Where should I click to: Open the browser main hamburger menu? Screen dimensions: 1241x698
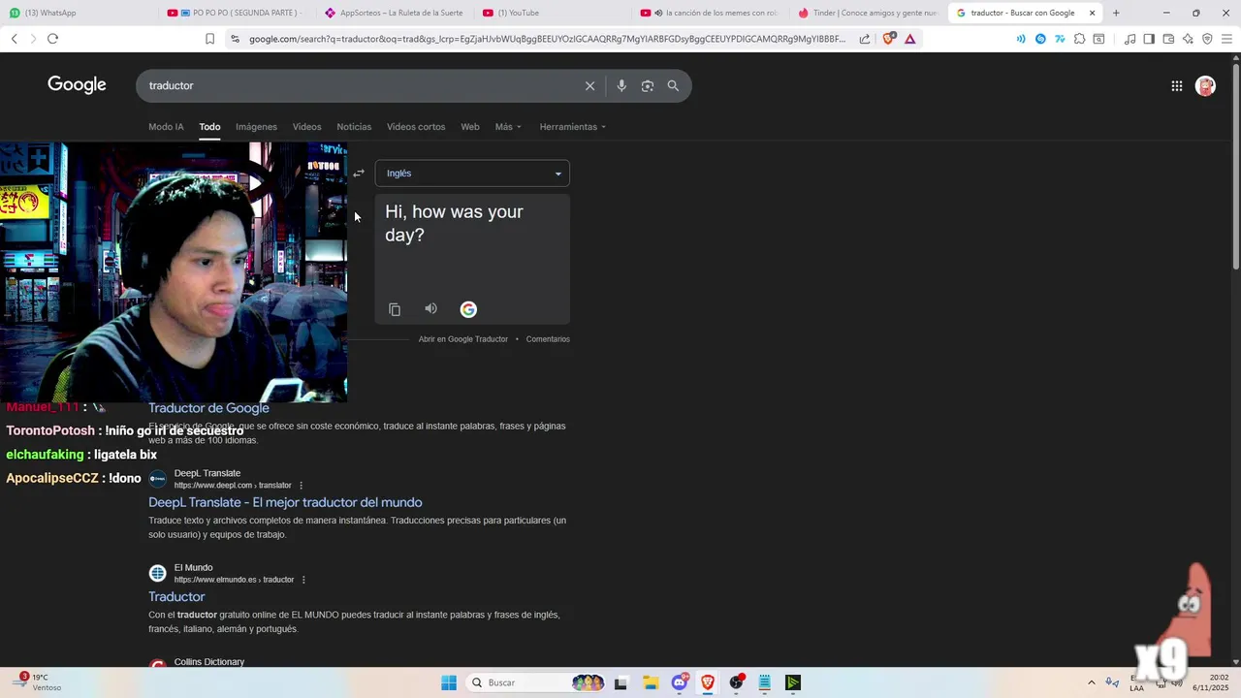(x=1226, y=39)
